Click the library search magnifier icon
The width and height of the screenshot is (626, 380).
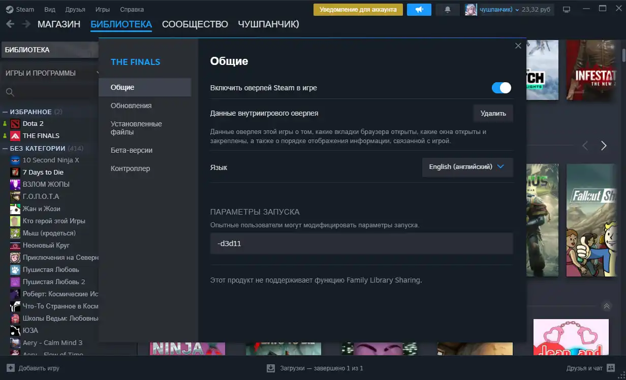(10, 92)
